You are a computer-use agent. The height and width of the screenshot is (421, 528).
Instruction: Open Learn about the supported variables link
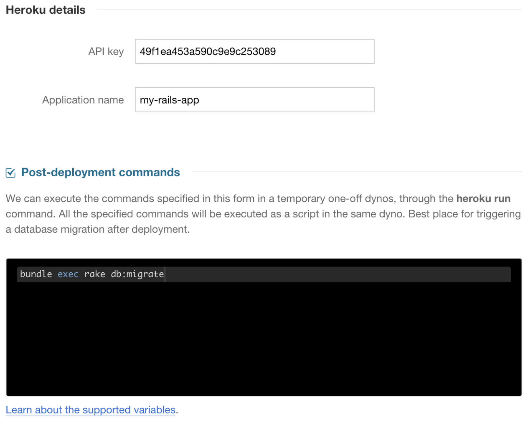(90, 410)
